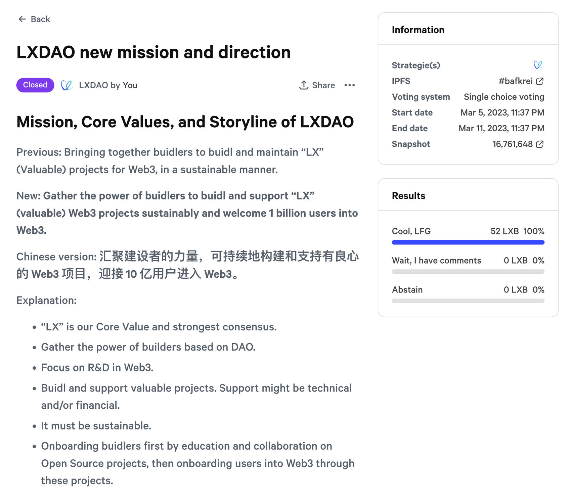
Task: Click 'Abstain' result label
Action: [407, 289]
